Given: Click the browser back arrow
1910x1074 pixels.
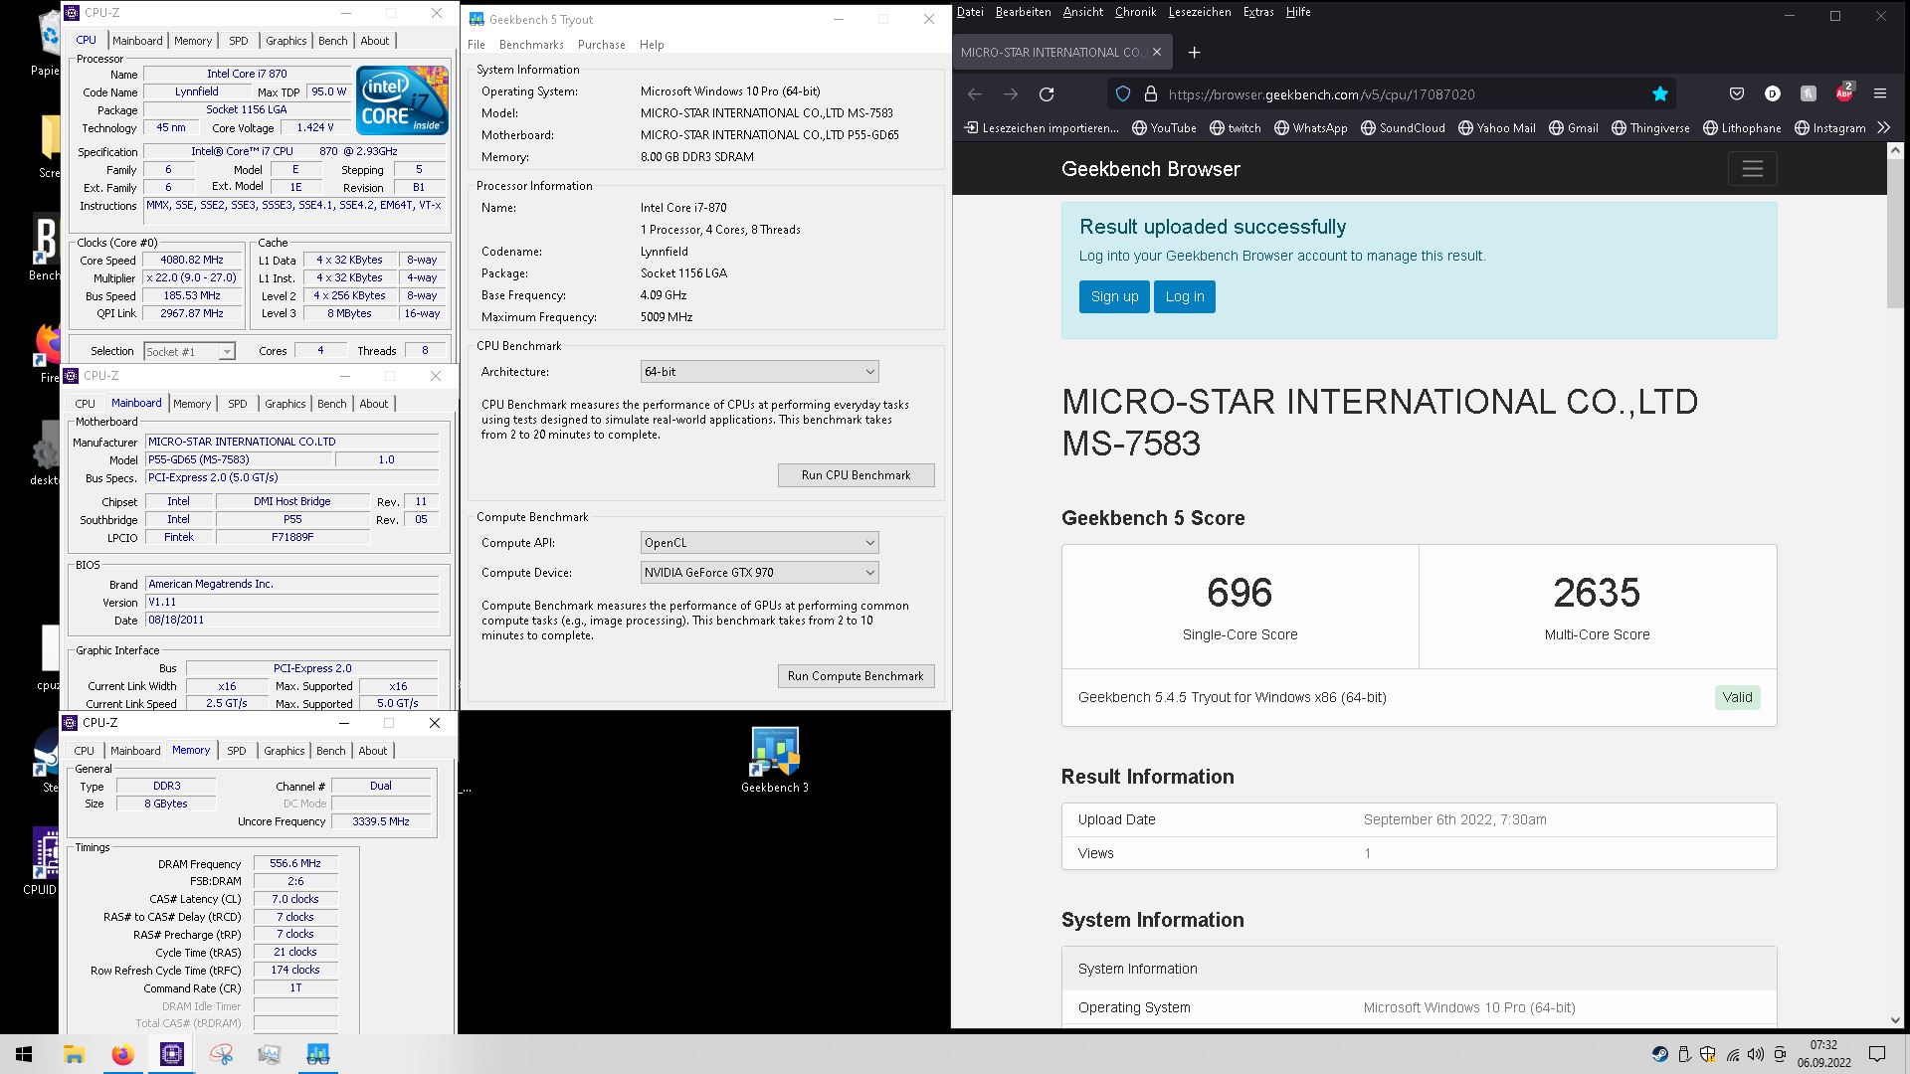Looking at the screenshot, I should (x=975, y=94).
